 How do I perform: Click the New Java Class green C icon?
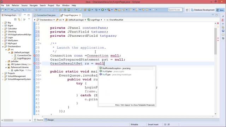pos(89,10)
